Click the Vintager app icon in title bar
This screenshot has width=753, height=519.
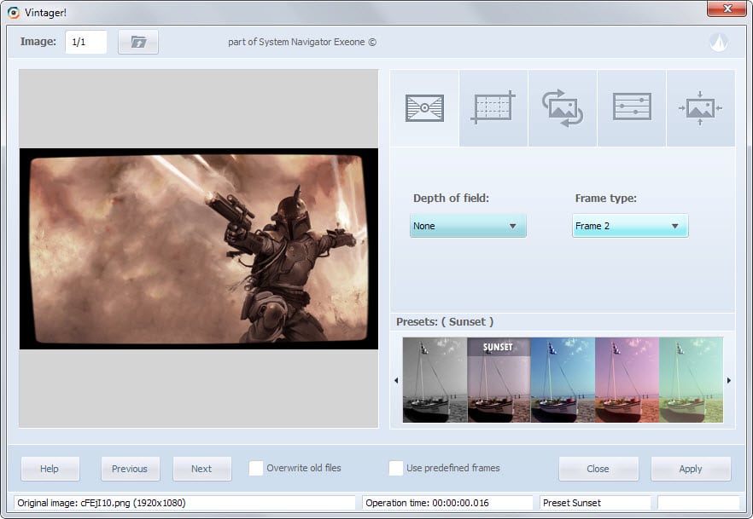[14, 13]
